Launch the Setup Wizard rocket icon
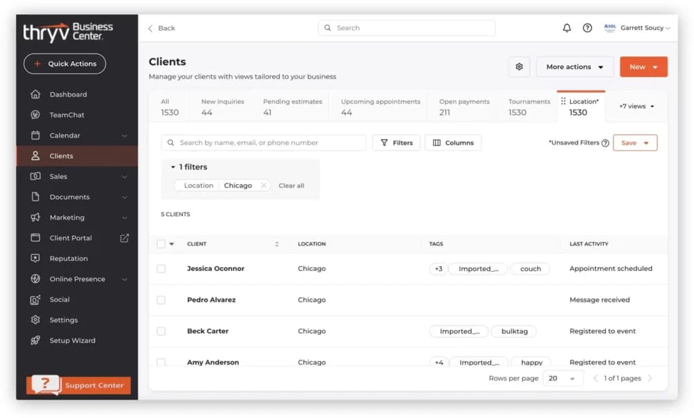This screenshot has height=418, width=694. click(35, 340)
